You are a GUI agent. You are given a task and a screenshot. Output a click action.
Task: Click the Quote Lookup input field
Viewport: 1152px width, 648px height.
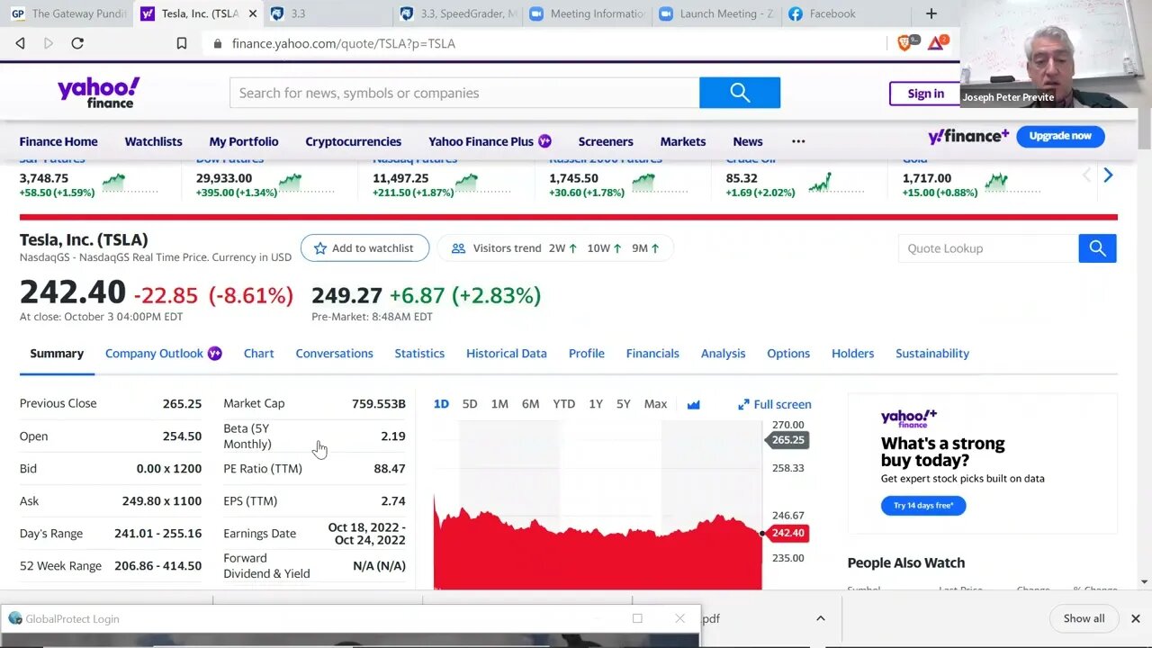coord(988,248)
